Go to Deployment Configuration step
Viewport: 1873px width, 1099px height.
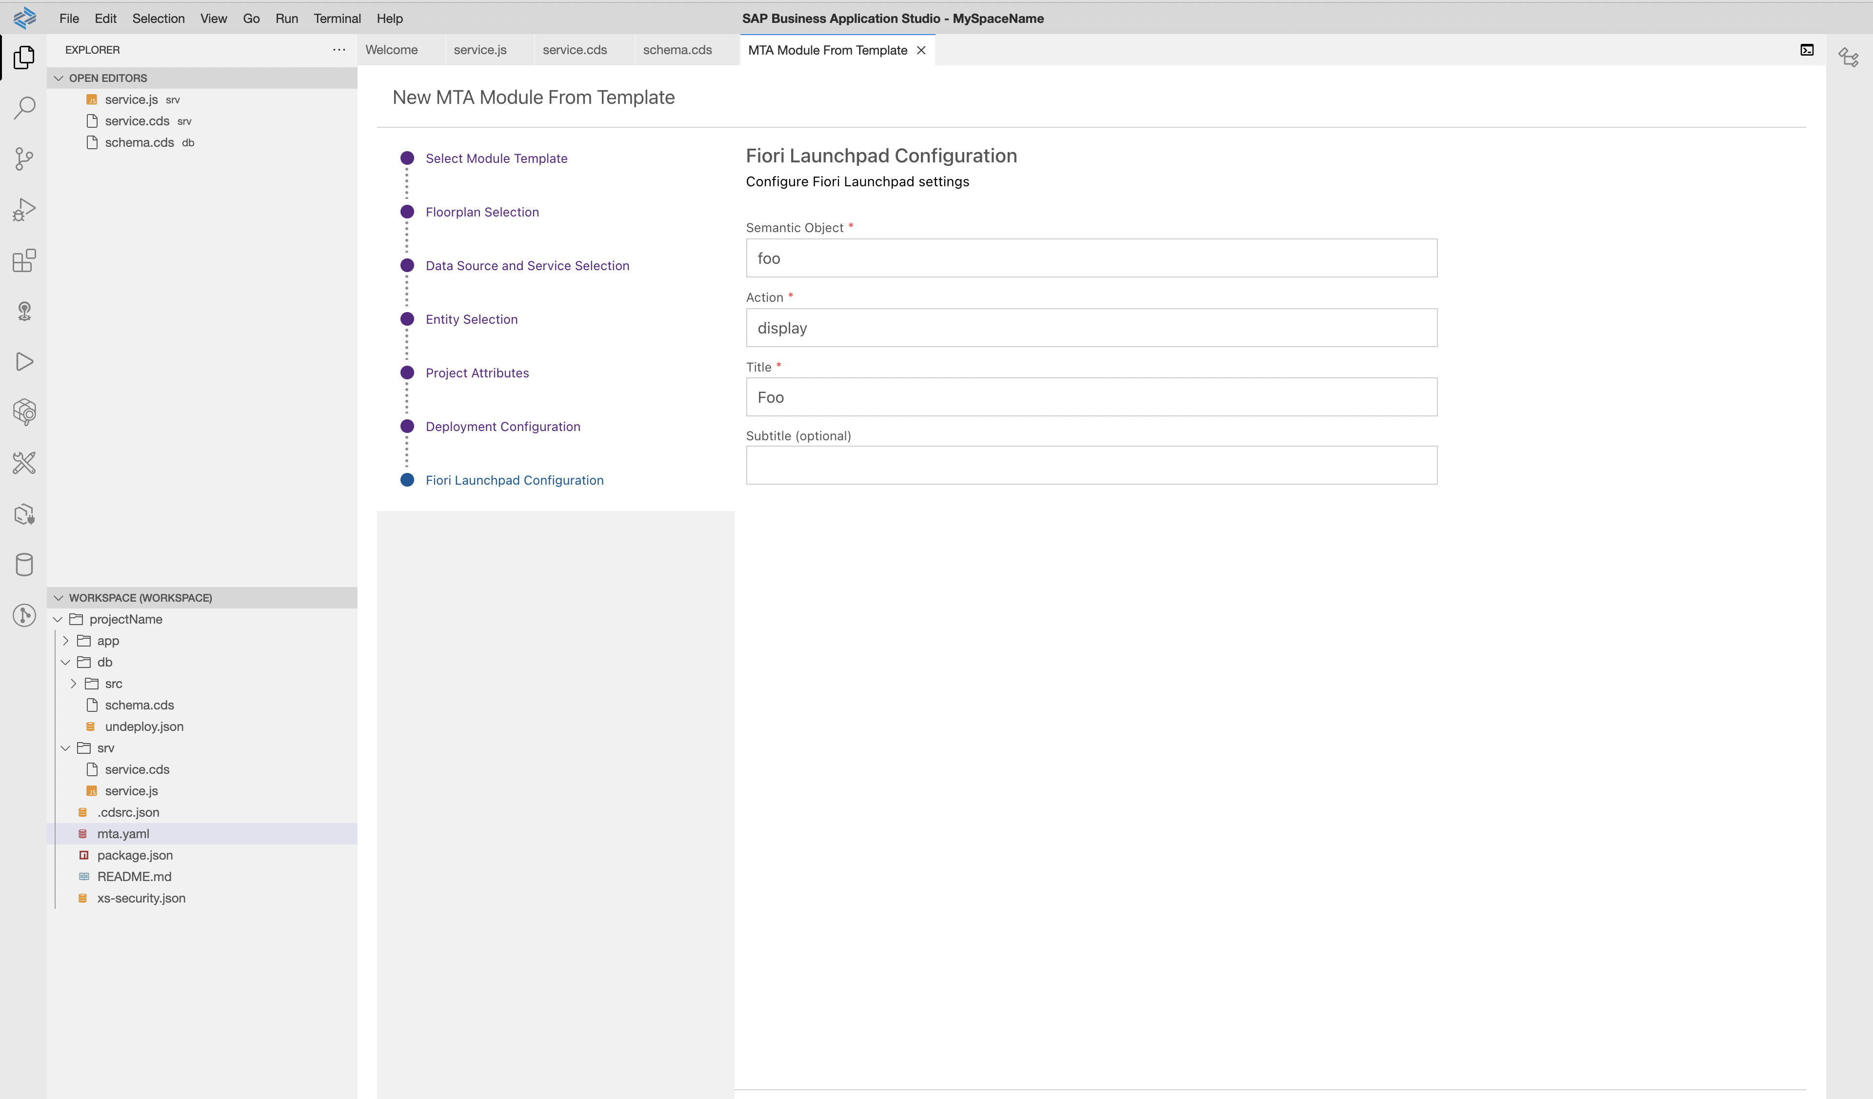tap(502, 427)
